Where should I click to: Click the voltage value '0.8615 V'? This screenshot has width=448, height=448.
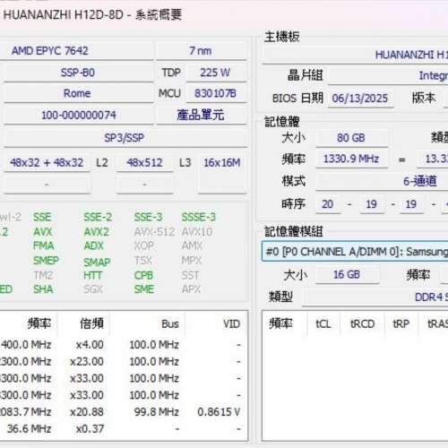pyautogui.click(x=219, y=412)
